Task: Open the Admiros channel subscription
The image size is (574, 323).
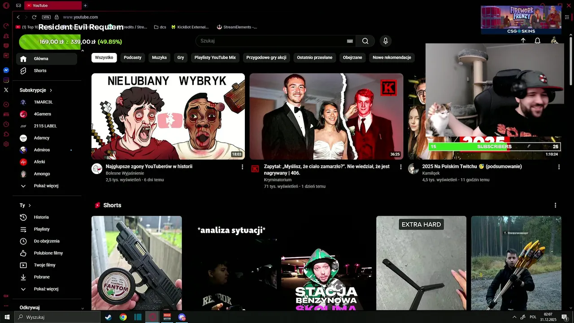Action: pyautogui.click(x=47, y=150)
